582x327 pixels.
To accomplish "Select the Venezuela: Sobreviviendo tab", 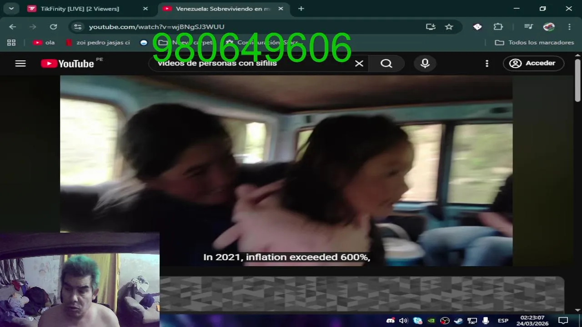I will 223,9.
